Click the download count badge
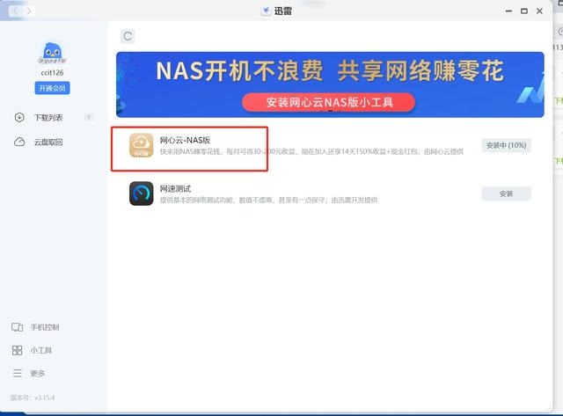The image size is (563, 416). click(x=89, y=117)
